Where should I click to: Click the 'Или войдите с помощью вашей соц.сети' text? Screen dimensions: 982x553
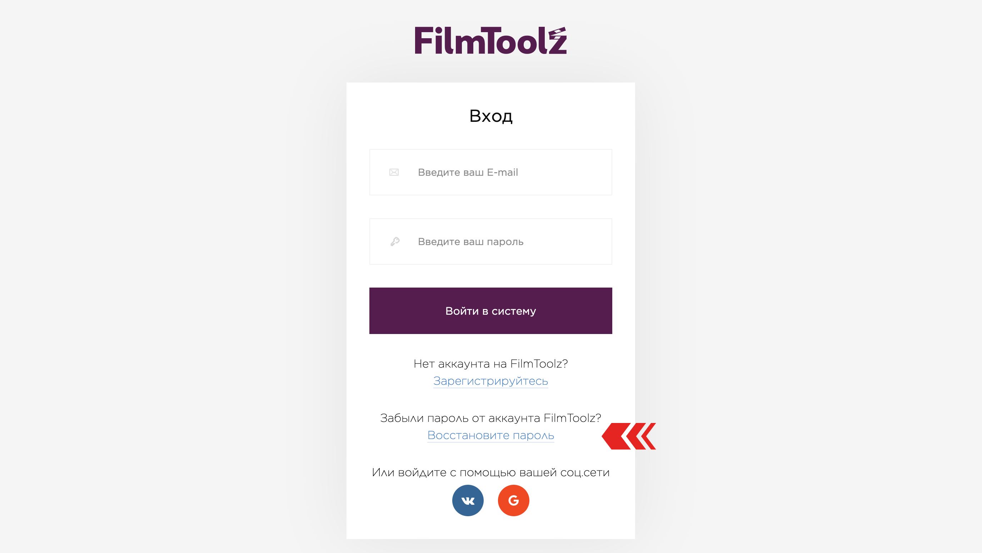(490, 473)
